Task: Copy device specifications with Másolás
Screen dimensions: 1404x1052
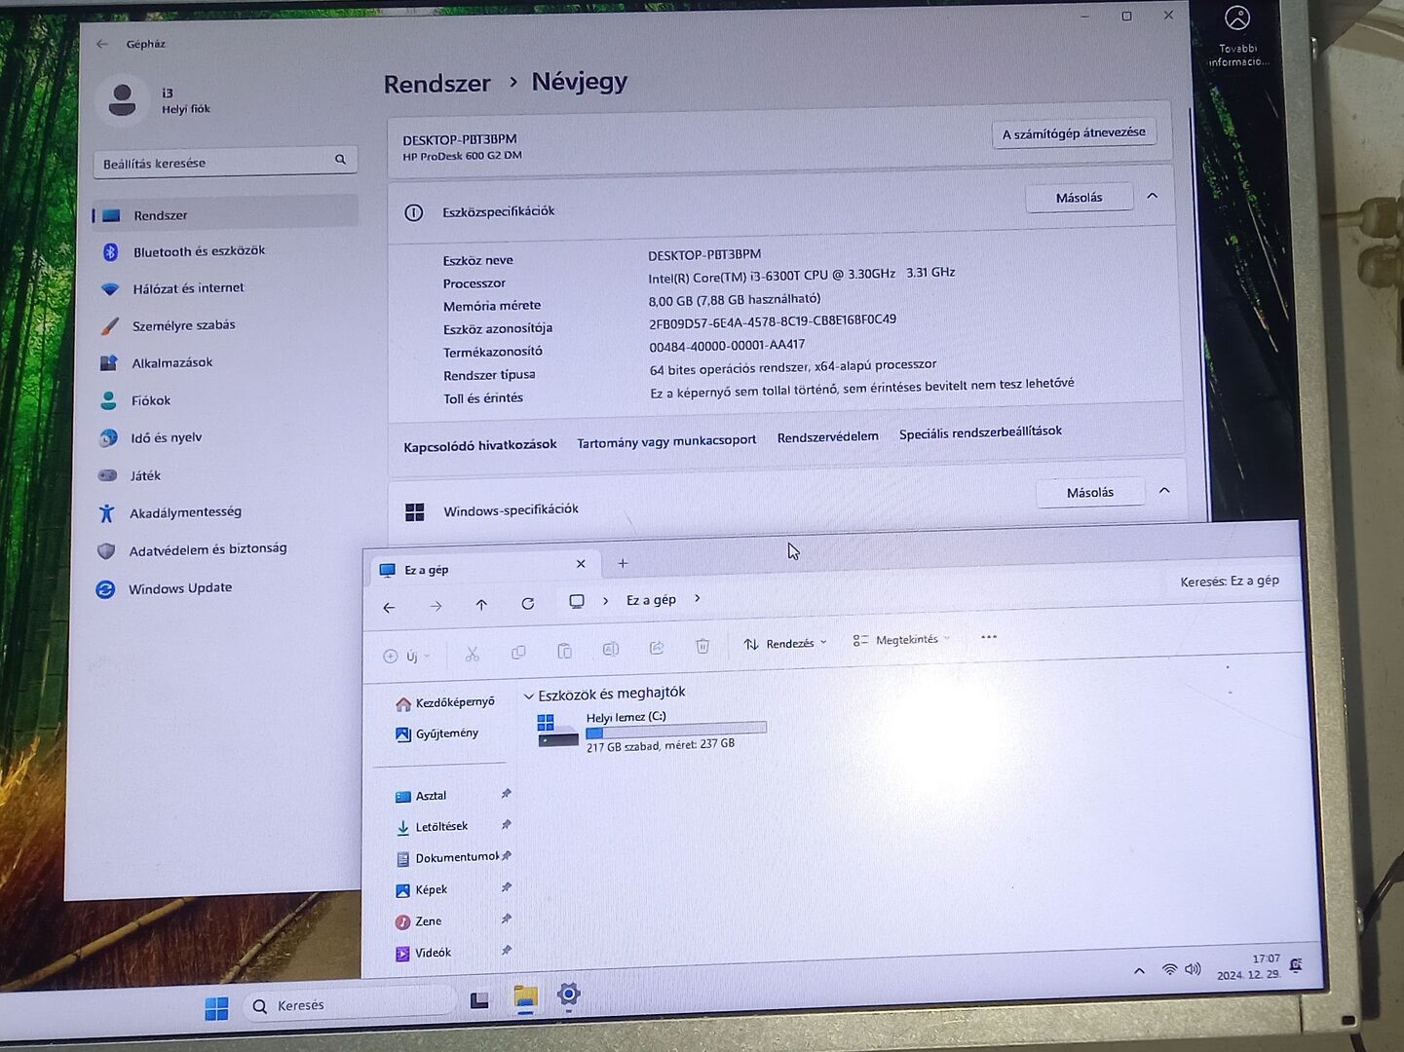Action: pyautogui.click(x=1080, y=198)
